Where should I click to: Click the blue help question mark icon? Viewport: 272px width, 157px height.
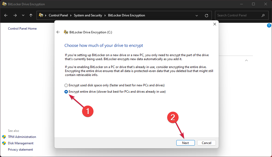tap(269, 25)
